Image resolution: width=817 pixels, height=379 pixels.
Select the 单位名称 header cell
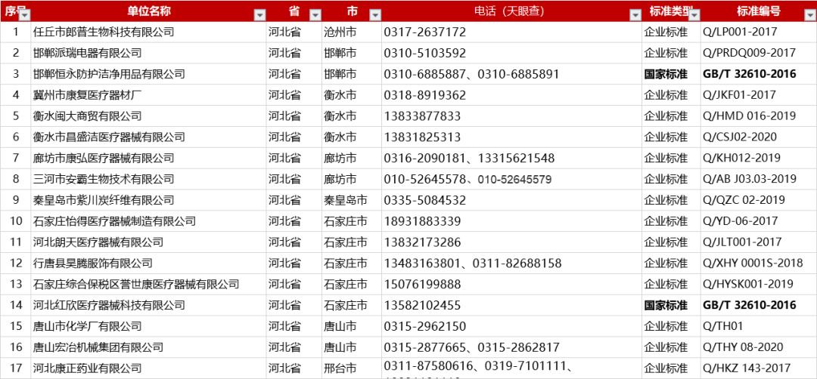click(x=148, y=11)
